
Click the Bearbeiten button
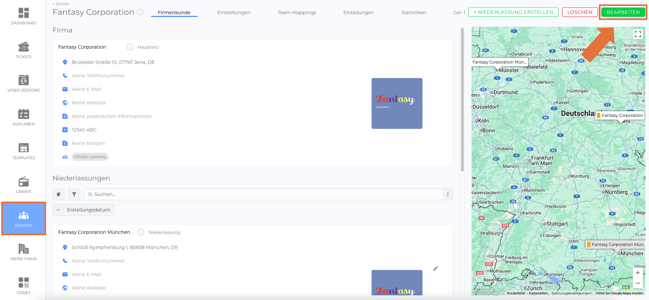click(623, 12)
